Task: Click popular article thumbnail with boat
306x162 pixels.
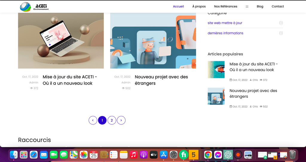Action: point(216,69)
